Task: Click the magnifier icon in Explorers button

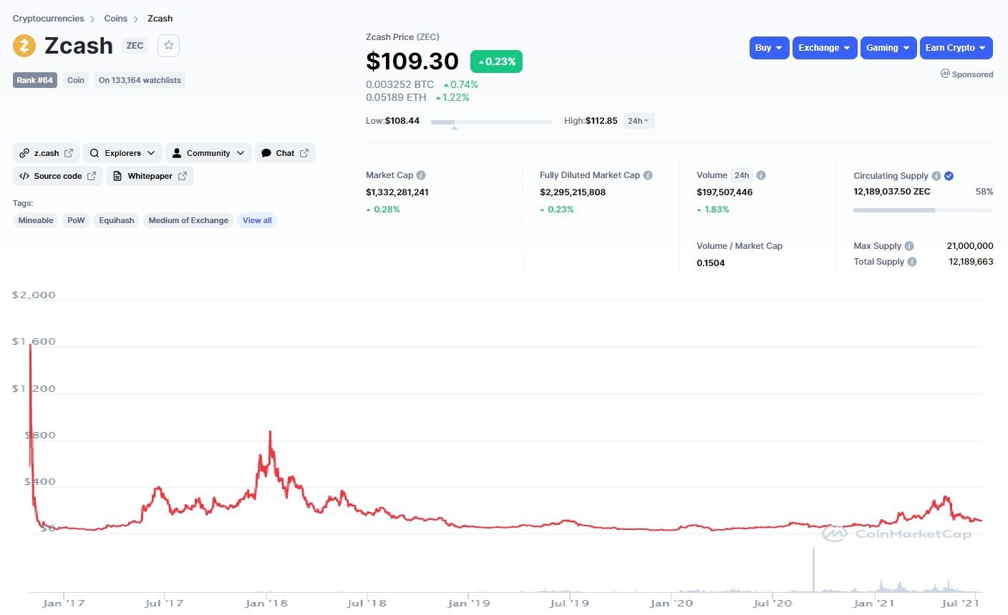Action: click(94, 153)
